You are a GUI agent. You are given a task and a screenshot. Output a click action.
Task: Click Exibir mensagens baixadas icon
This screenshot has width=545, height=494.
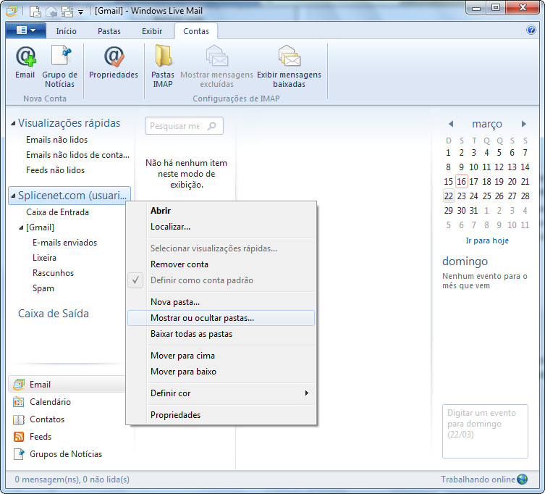tap(290, 56)
